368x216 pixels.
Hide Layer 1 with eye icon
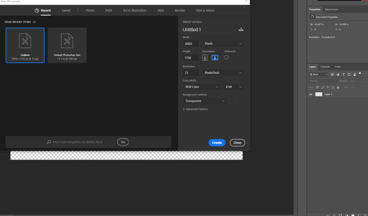[310, 94]
